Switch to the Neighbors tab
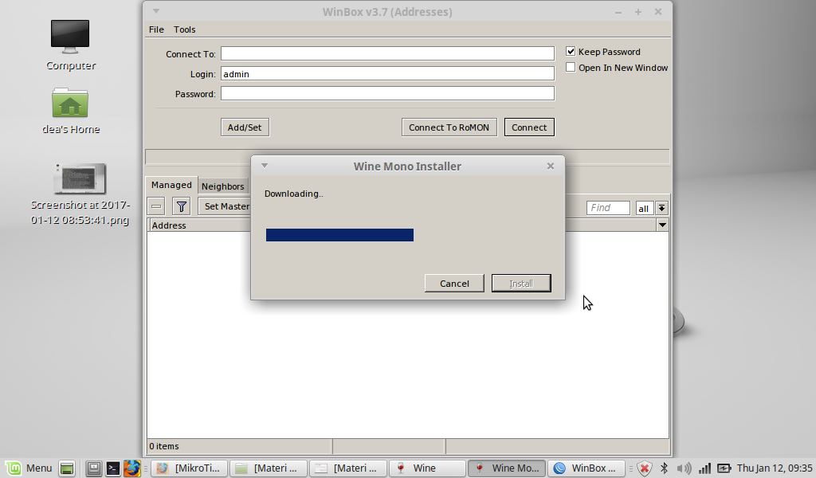This screenshot has height=478, width=816. [223, 186]
